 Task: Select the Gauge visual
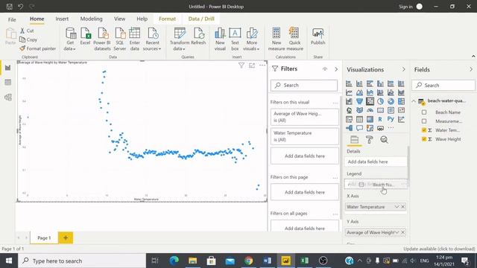tap(370, 110)
